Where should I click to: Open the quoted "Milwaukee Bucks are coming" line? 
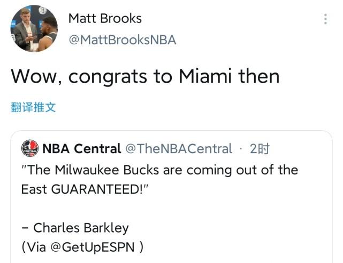159,170
